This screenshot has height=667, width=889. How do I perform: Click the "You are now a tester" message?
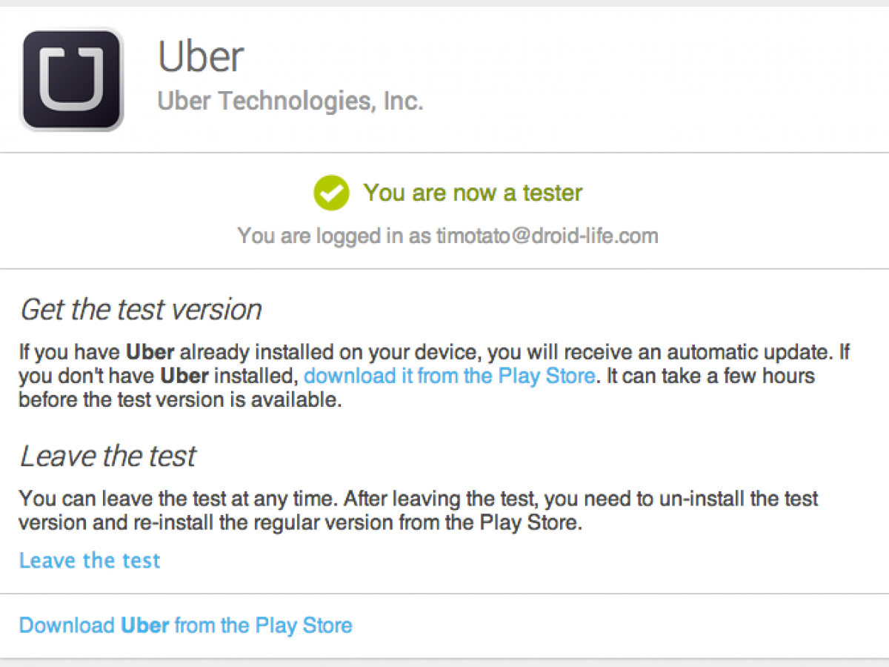click(473, 193)
